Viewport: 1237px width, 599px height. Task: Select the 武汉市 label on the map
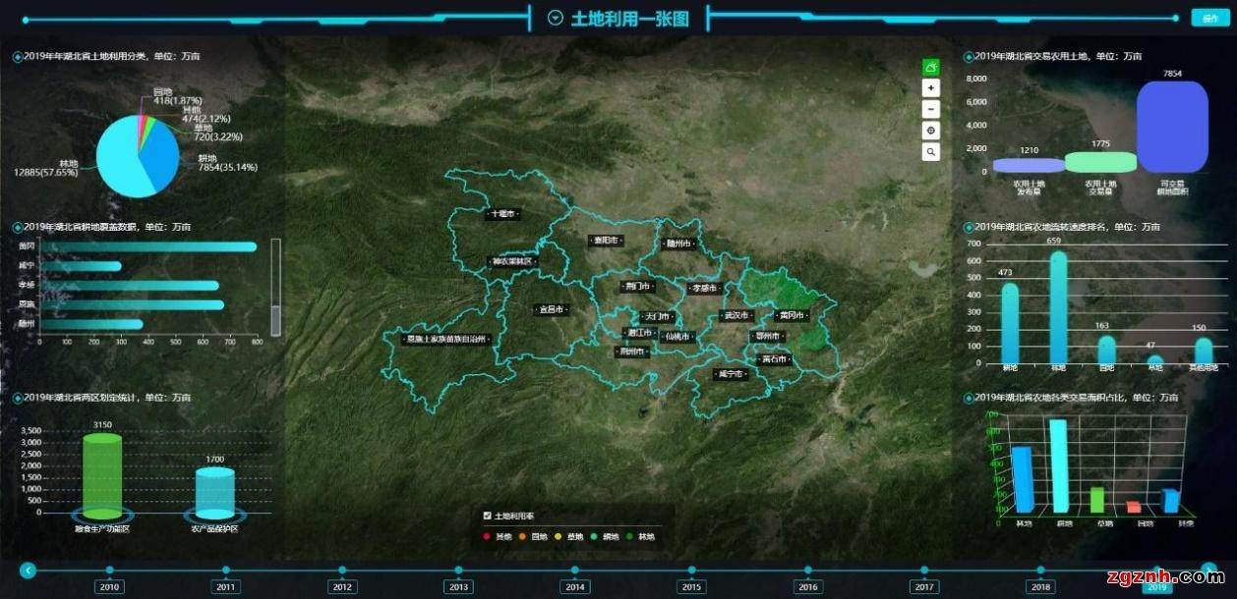pyautogui.click(x=735, y=316)
